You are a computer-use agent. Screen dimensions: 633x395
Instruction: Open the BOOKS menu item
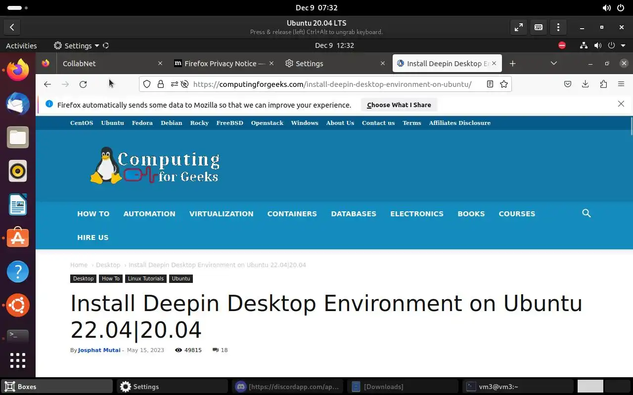click(471, 214)
